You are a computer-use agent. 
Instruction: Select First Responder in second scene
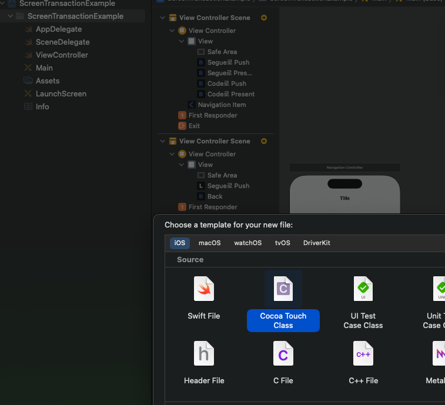213,207
